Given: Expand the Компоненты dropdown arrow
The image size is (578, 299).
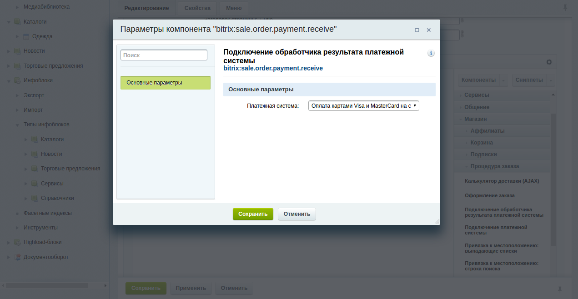Looking at the screenshot, I should pos(503,80).
